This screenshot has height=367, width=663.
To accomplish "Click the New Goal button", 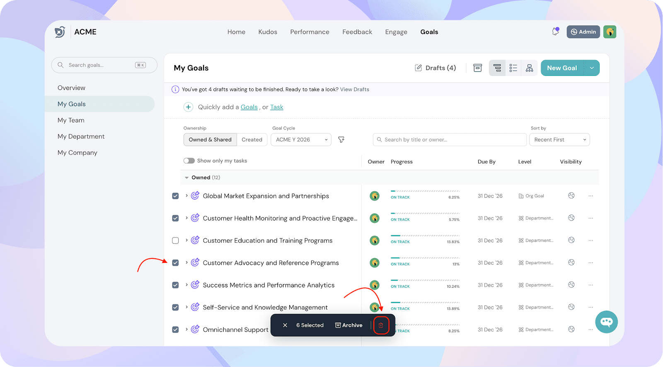I will (562, 68).
